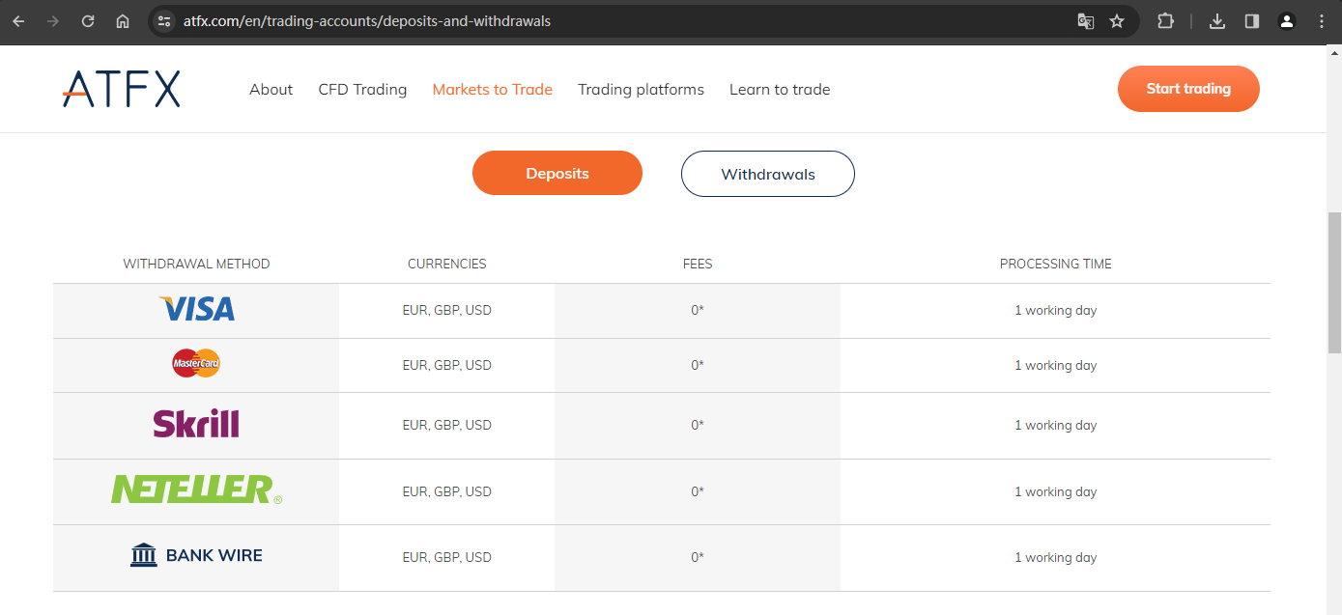Go to browser home page icon
The width and height of the screenshot is (1342, 615).
pos(122,21)
